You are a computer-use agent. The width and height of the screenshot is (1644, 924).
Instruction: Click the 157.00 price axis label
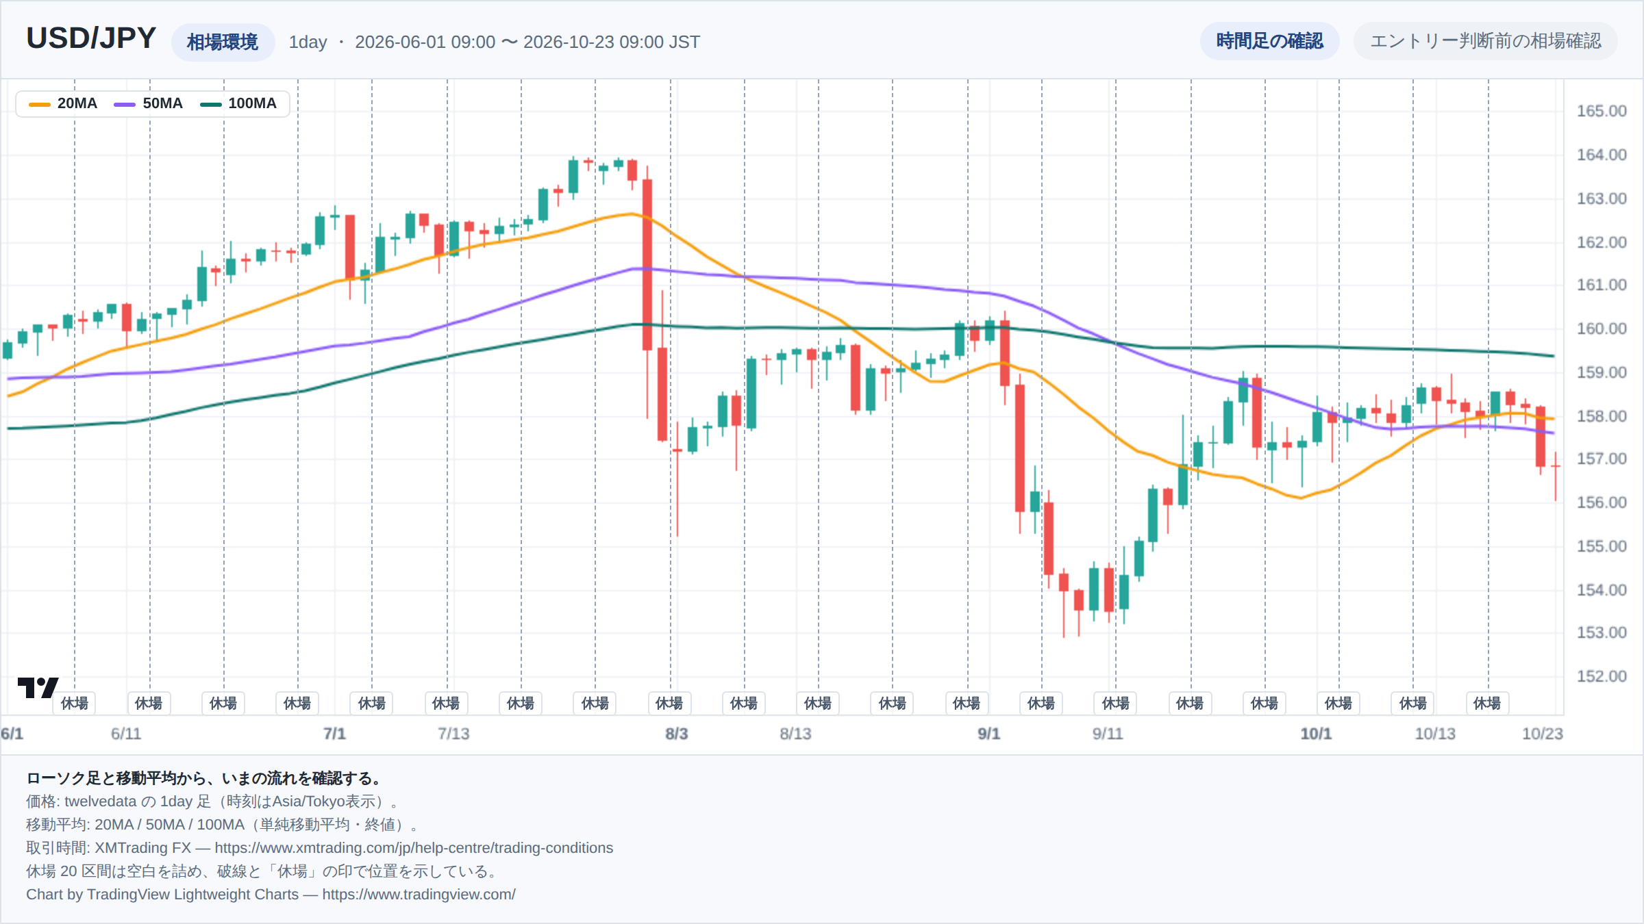click(1602, 459)
